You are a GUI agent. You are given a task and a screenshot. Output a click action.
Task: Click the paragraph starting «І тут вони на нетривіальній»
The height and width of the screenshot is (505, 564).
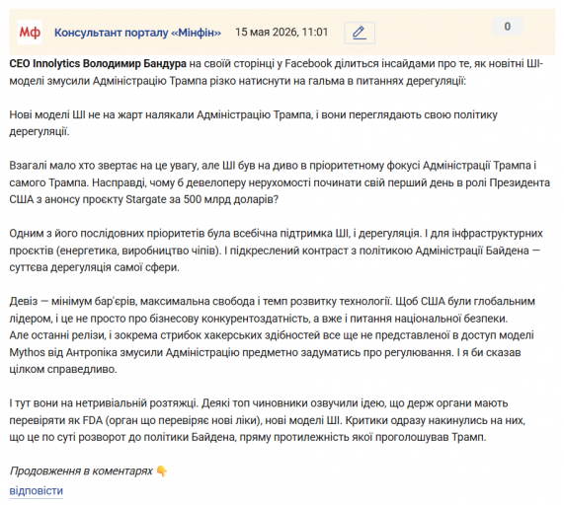point(268,420)
